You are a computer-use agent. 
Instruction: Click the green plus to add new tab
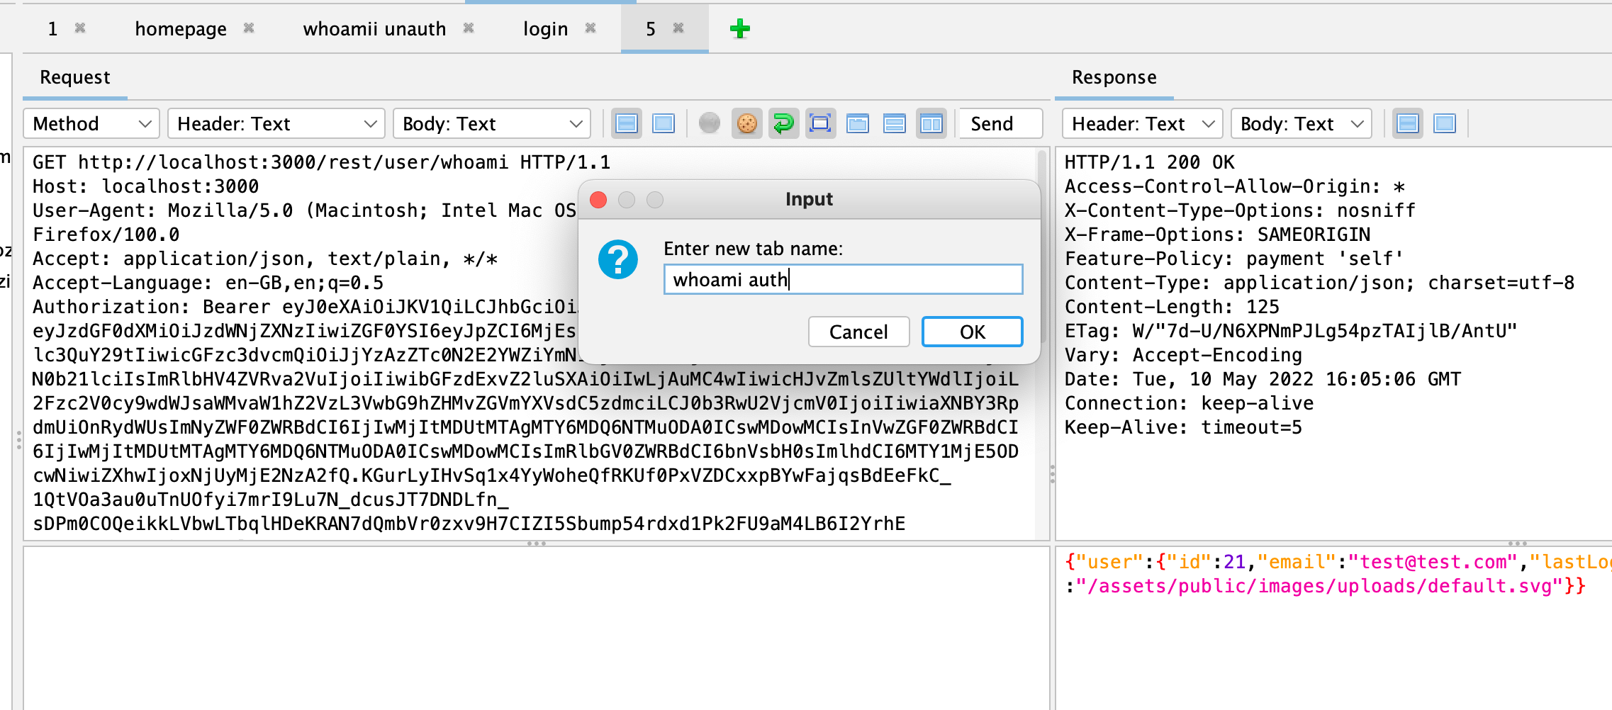739,29
